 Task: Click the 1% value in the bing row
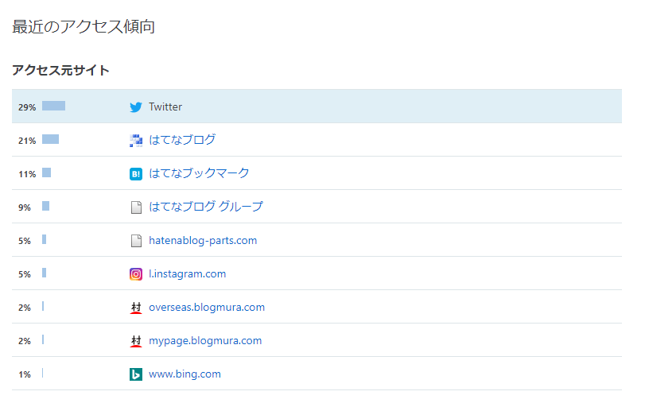(25, 374)
